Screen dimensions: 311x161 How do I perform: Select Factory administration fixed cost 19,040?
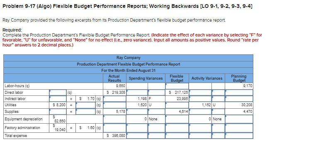(60, 129)
